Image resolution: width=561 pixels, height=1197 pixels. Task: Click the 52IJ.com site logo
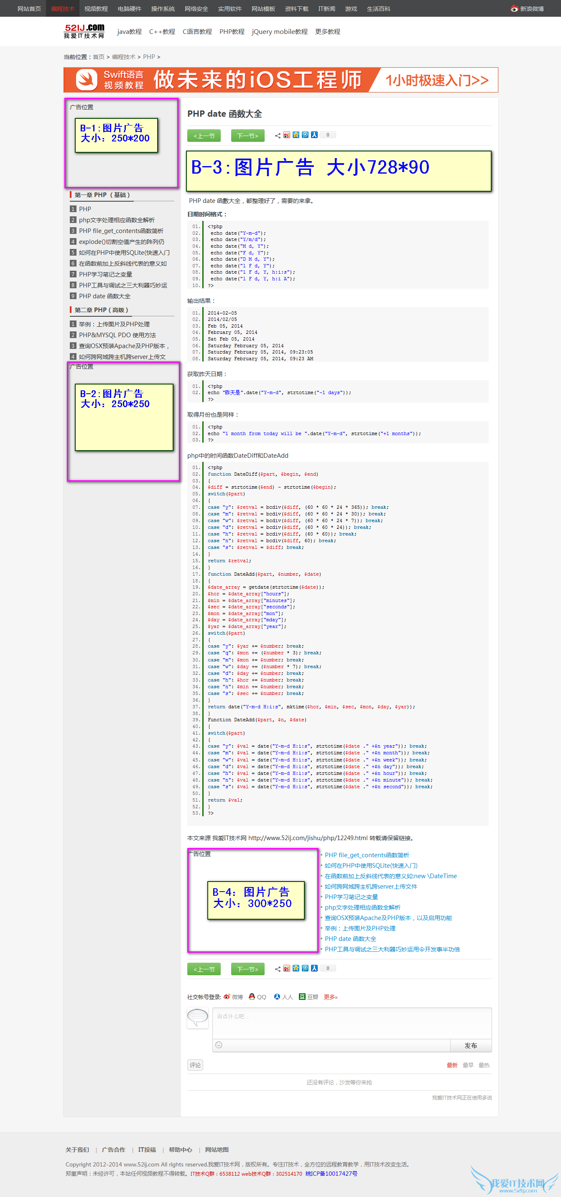84,31
